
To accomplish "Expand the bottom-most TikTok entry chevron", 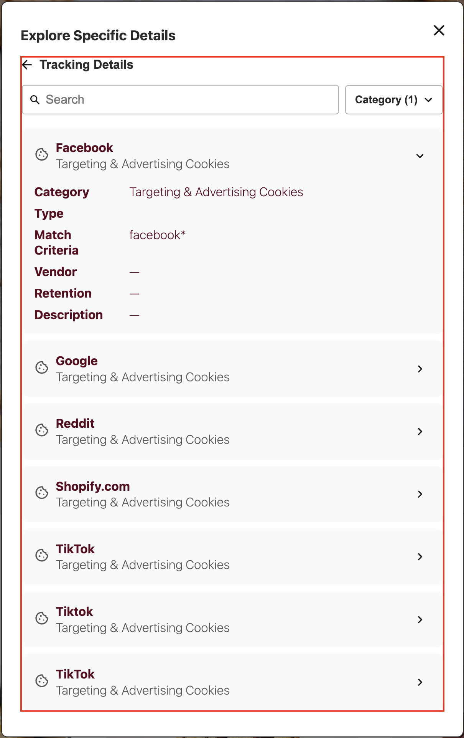I will (420, 682).
